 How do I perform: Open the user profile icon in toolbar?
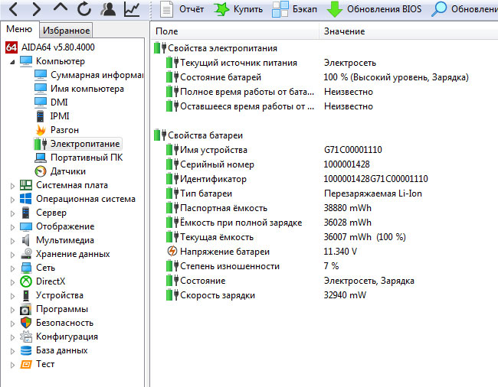click(x=108, y=9)
